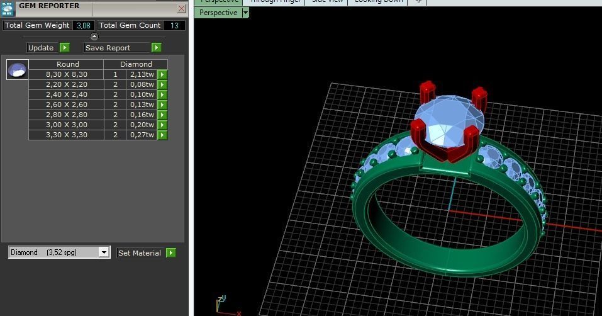Select the 3,30 X 3,30 size cell
602x316 pixels.
coord(67,135)
